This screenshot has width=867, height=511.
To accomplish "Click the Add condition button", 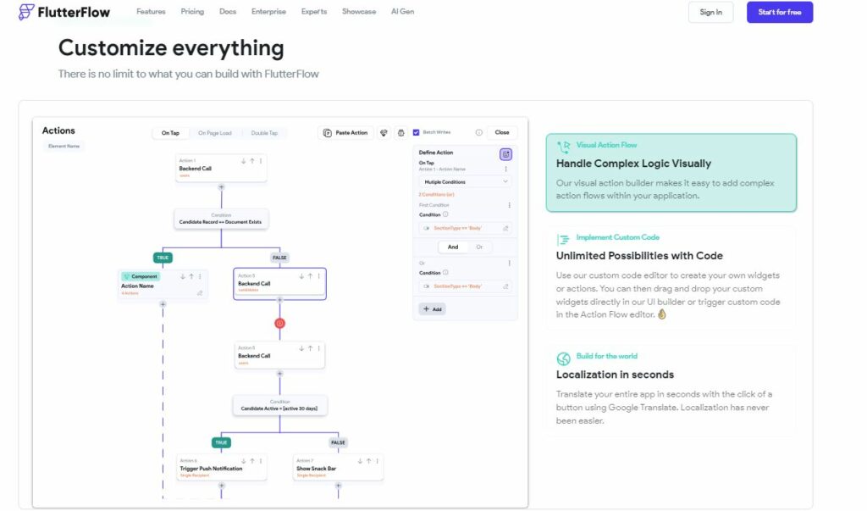I will tap(432, 309).
